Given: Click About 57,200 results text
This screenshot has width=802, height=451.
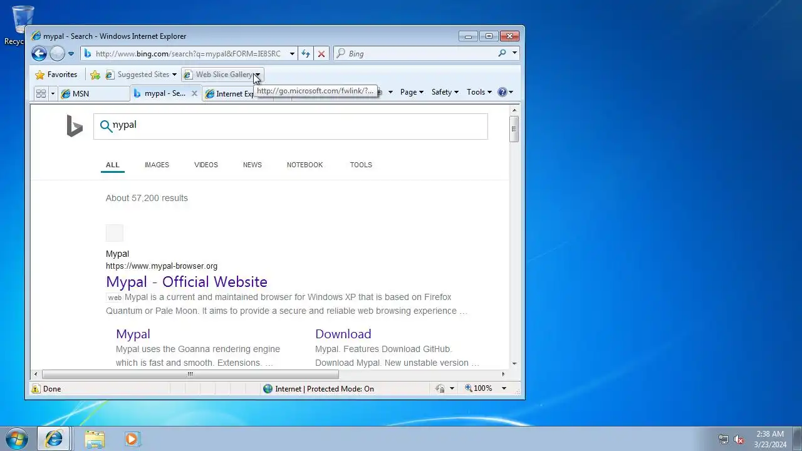Looking at the screenshot, I should click(x=147, y=198).
